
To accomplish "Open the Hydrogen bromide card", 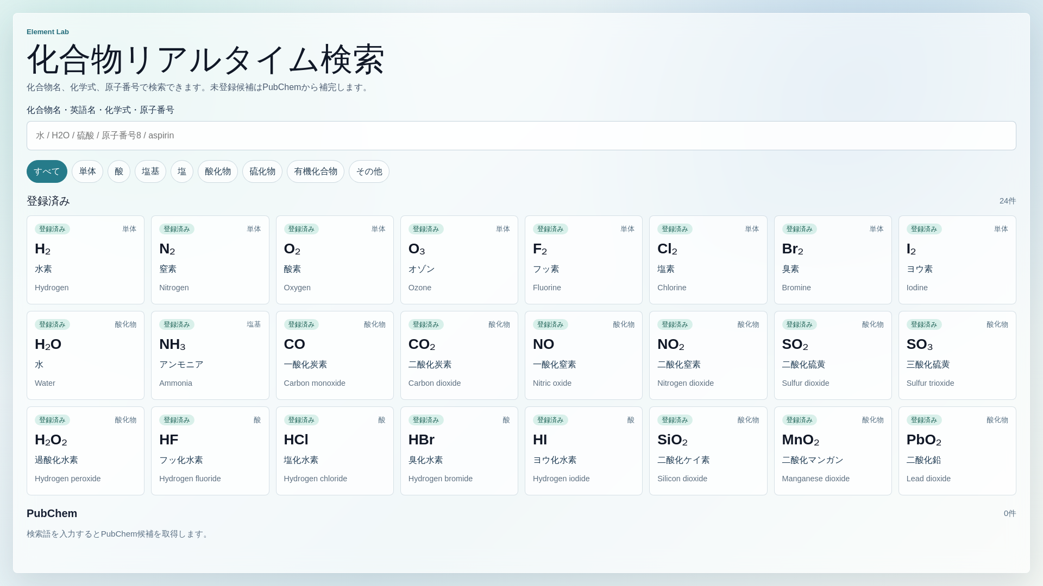I will coord(459,451).
